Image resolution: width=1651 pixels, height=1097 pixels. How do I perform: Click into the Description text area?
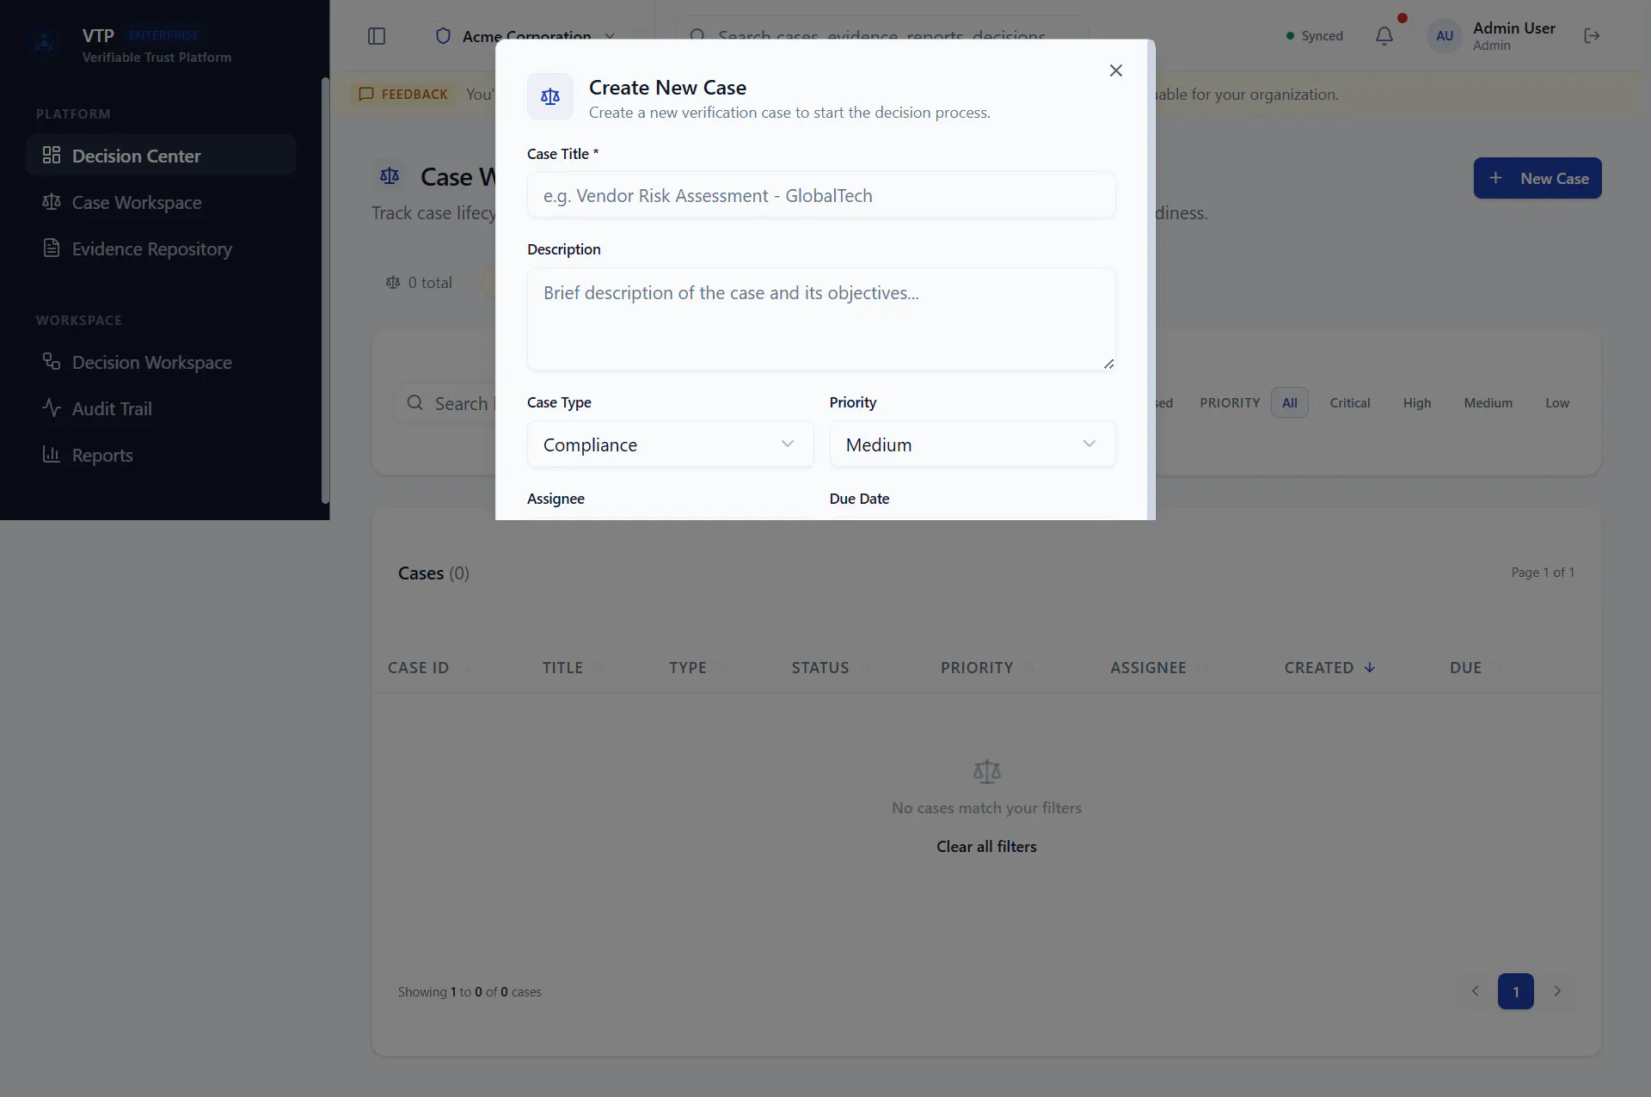click(821, 319)
